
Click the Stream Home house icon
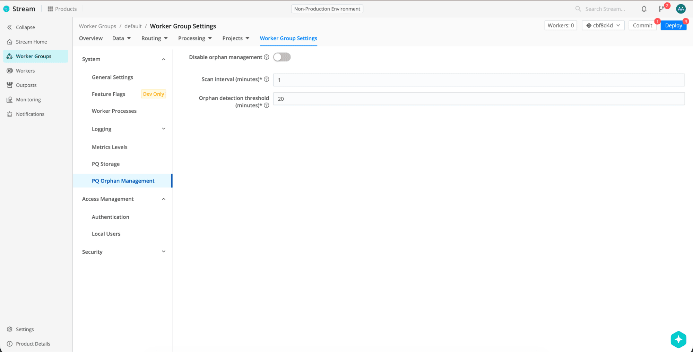10,42
